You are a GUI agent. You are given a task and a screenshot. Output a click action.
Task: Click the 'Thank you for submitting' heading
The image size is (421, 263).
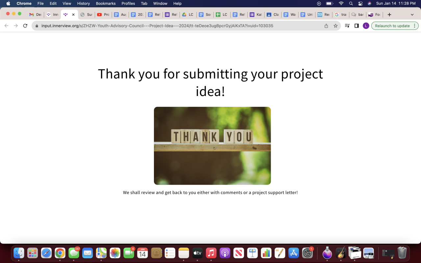tap(210, 82)
